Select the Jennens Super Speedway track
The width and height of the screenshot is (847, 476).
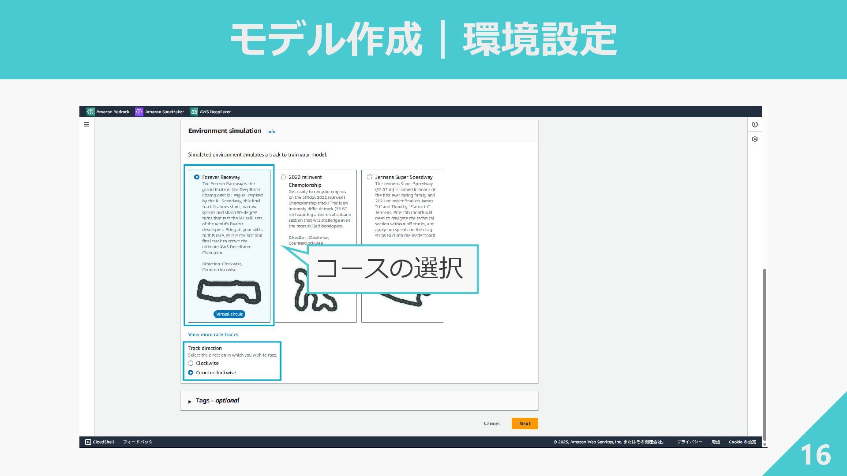tap(370, 177)
